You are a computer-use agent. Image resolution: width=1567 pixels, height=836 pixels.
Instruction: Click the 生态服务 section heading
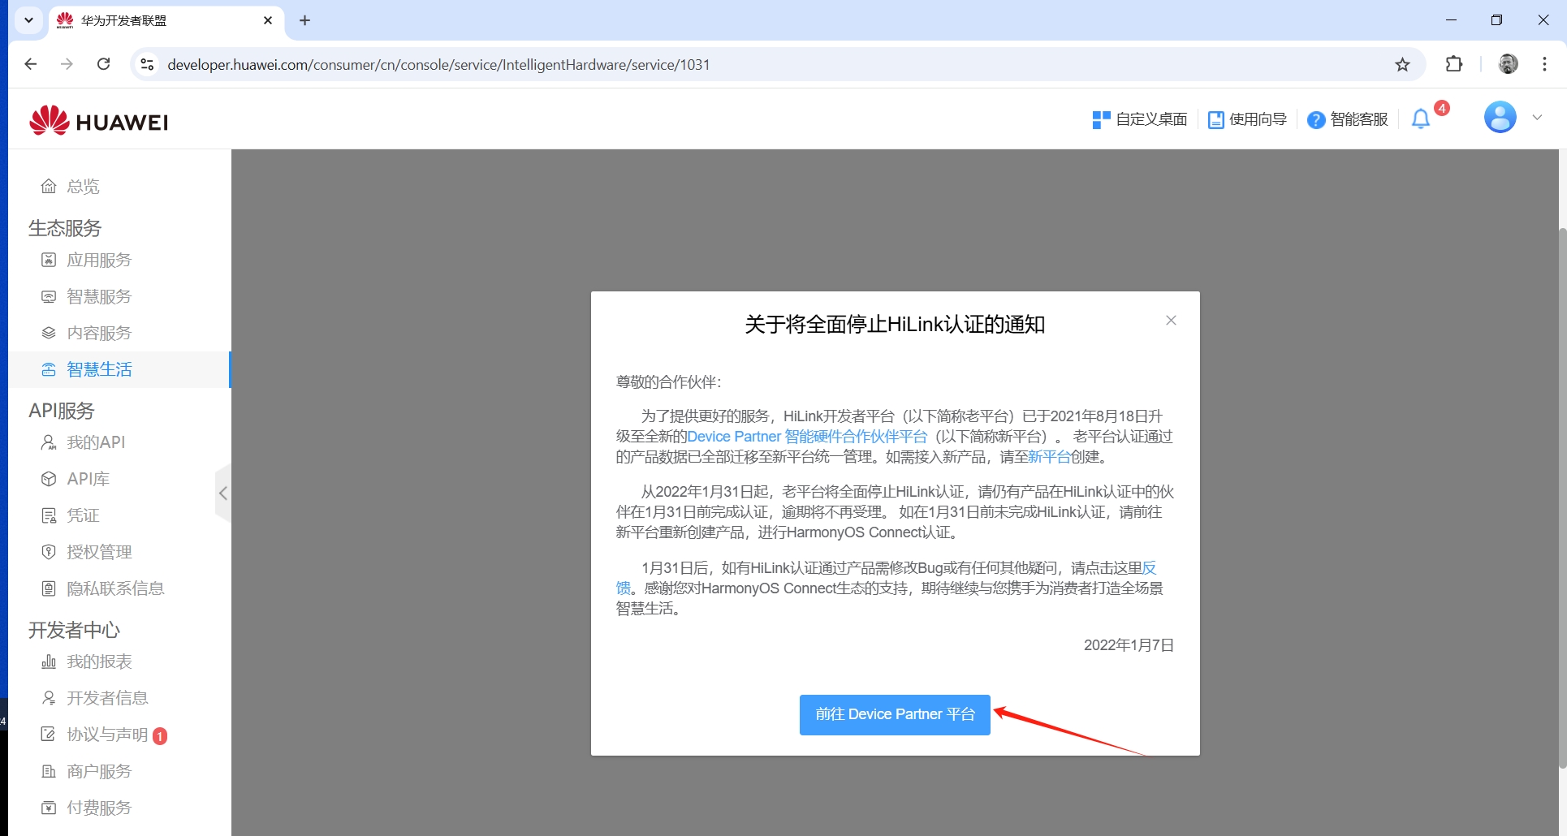[x=65, y=228]
